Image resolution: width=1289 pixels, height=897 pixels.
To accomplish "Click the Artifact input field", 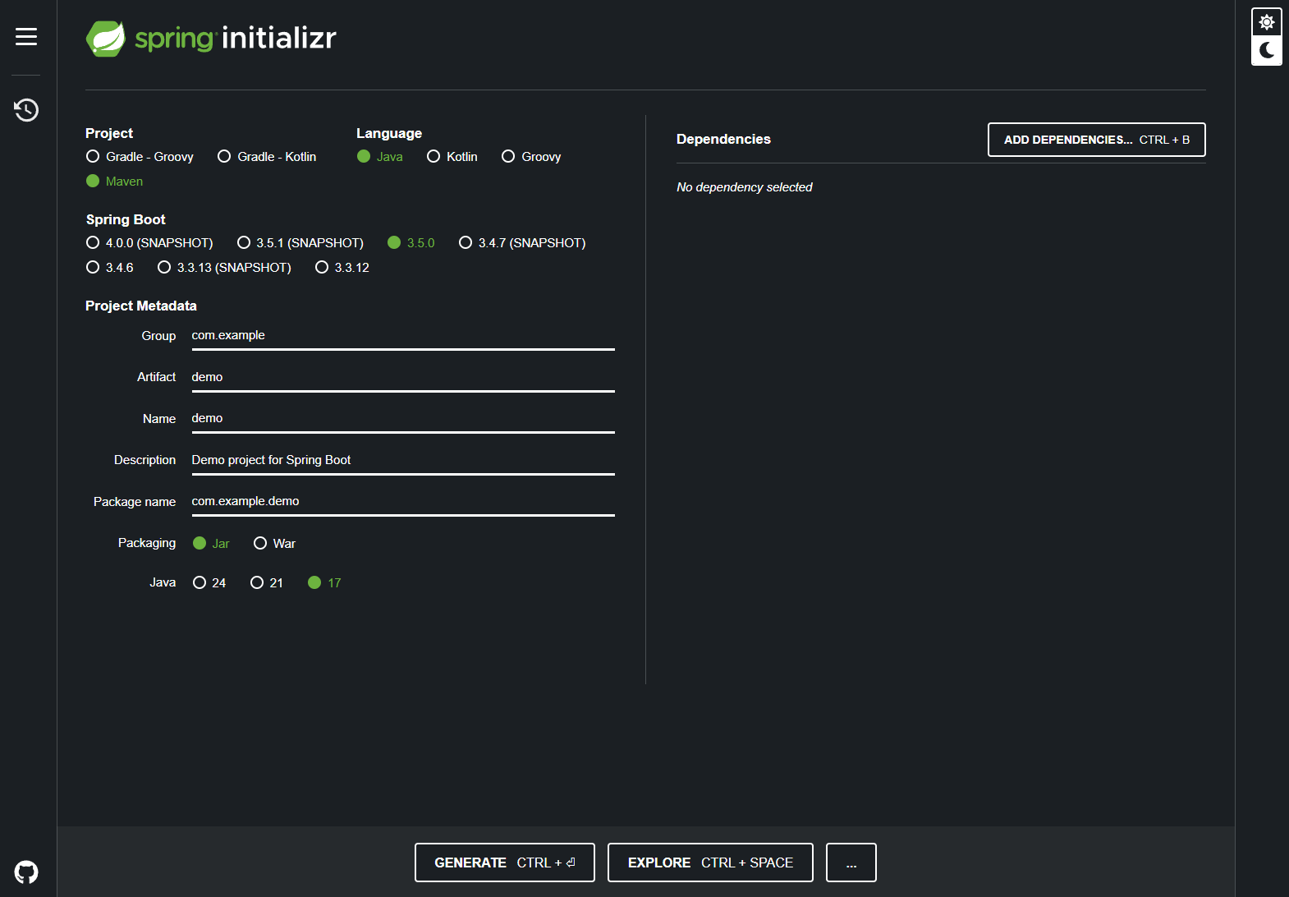I will (x=403, y=378).
